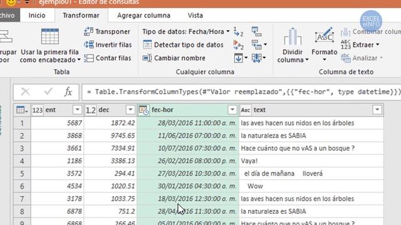The image size is (401, 225).
Task: Click the 1.2 type icon on dec
Action: (x=90, y=110)
